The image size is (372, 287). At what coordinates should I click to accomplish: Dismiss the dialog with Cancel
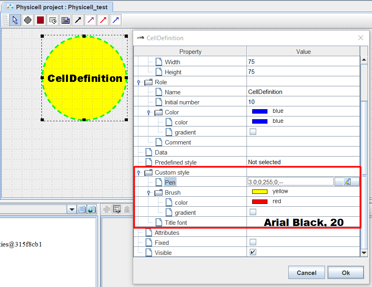[306, 273]
